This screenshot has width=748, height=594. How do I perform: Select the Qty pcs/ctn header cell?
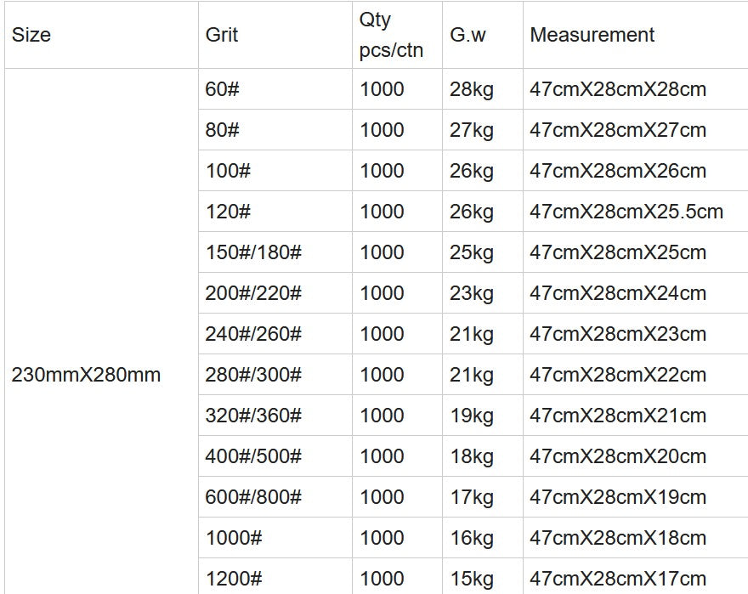tap(390, 35)
